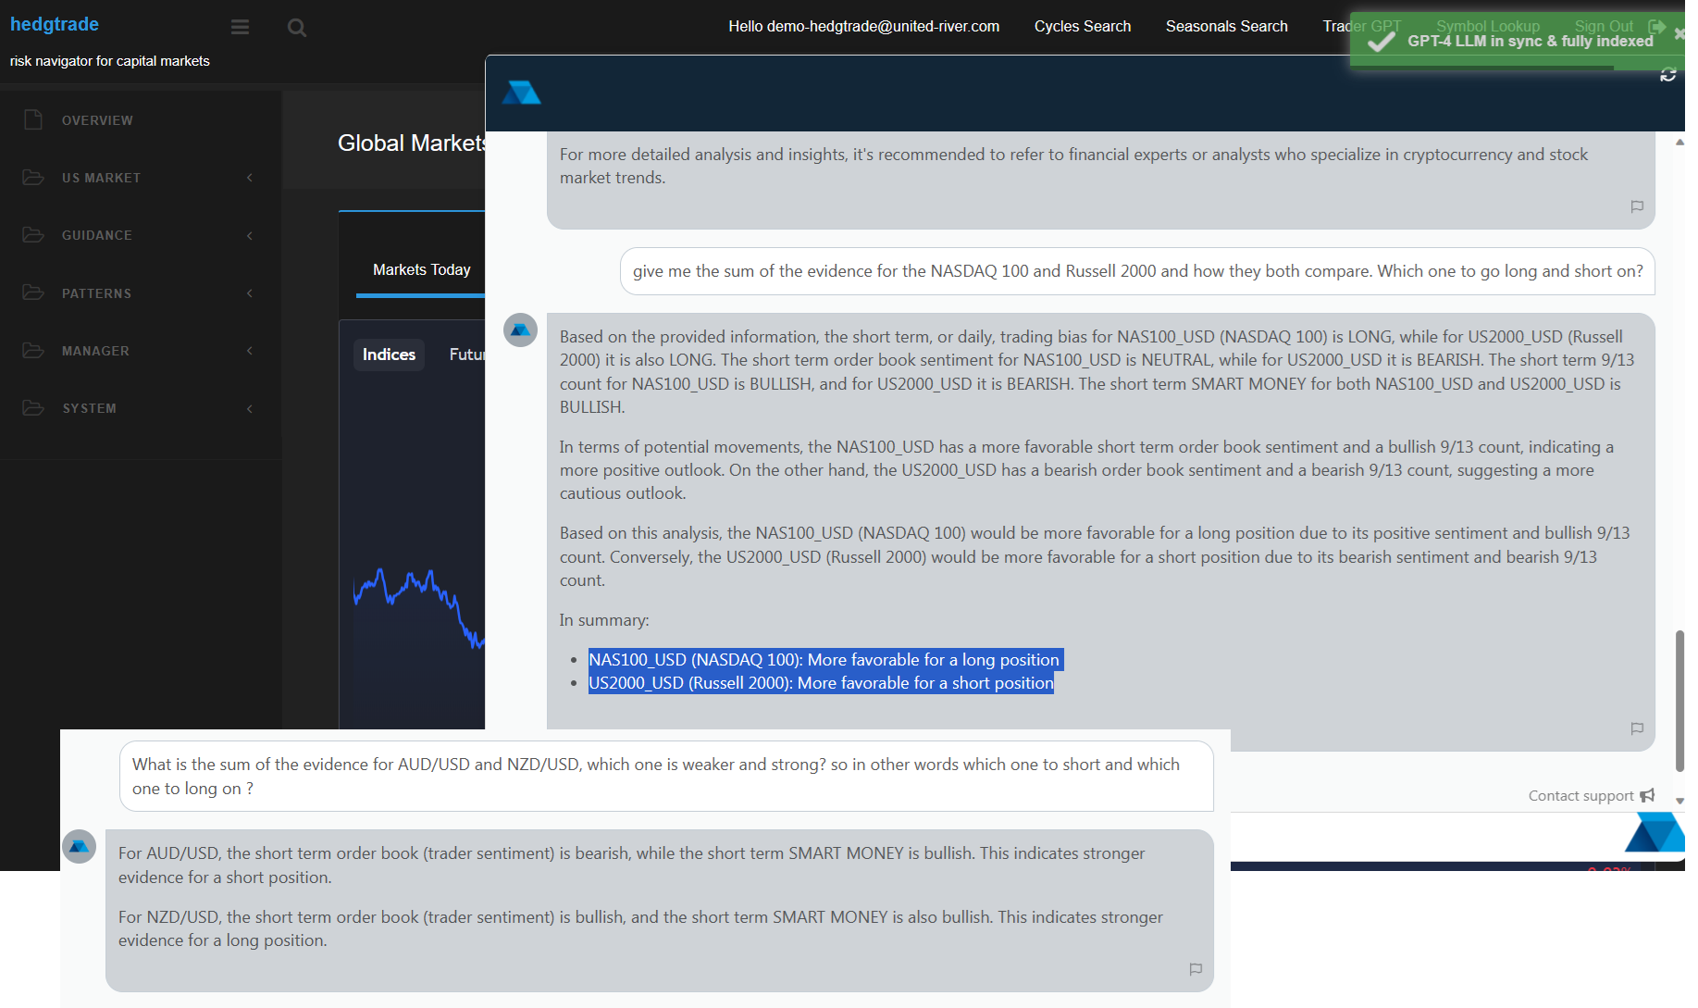
Task: Click the bot avatar beside the AUD/USD answer
Action: pos(79,846)
